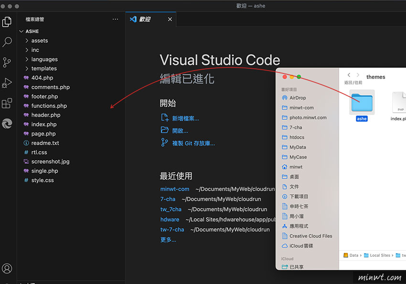Open recent project minwt-com
The height and width of the screenshot is (284, 406).
tap(175, 189)
